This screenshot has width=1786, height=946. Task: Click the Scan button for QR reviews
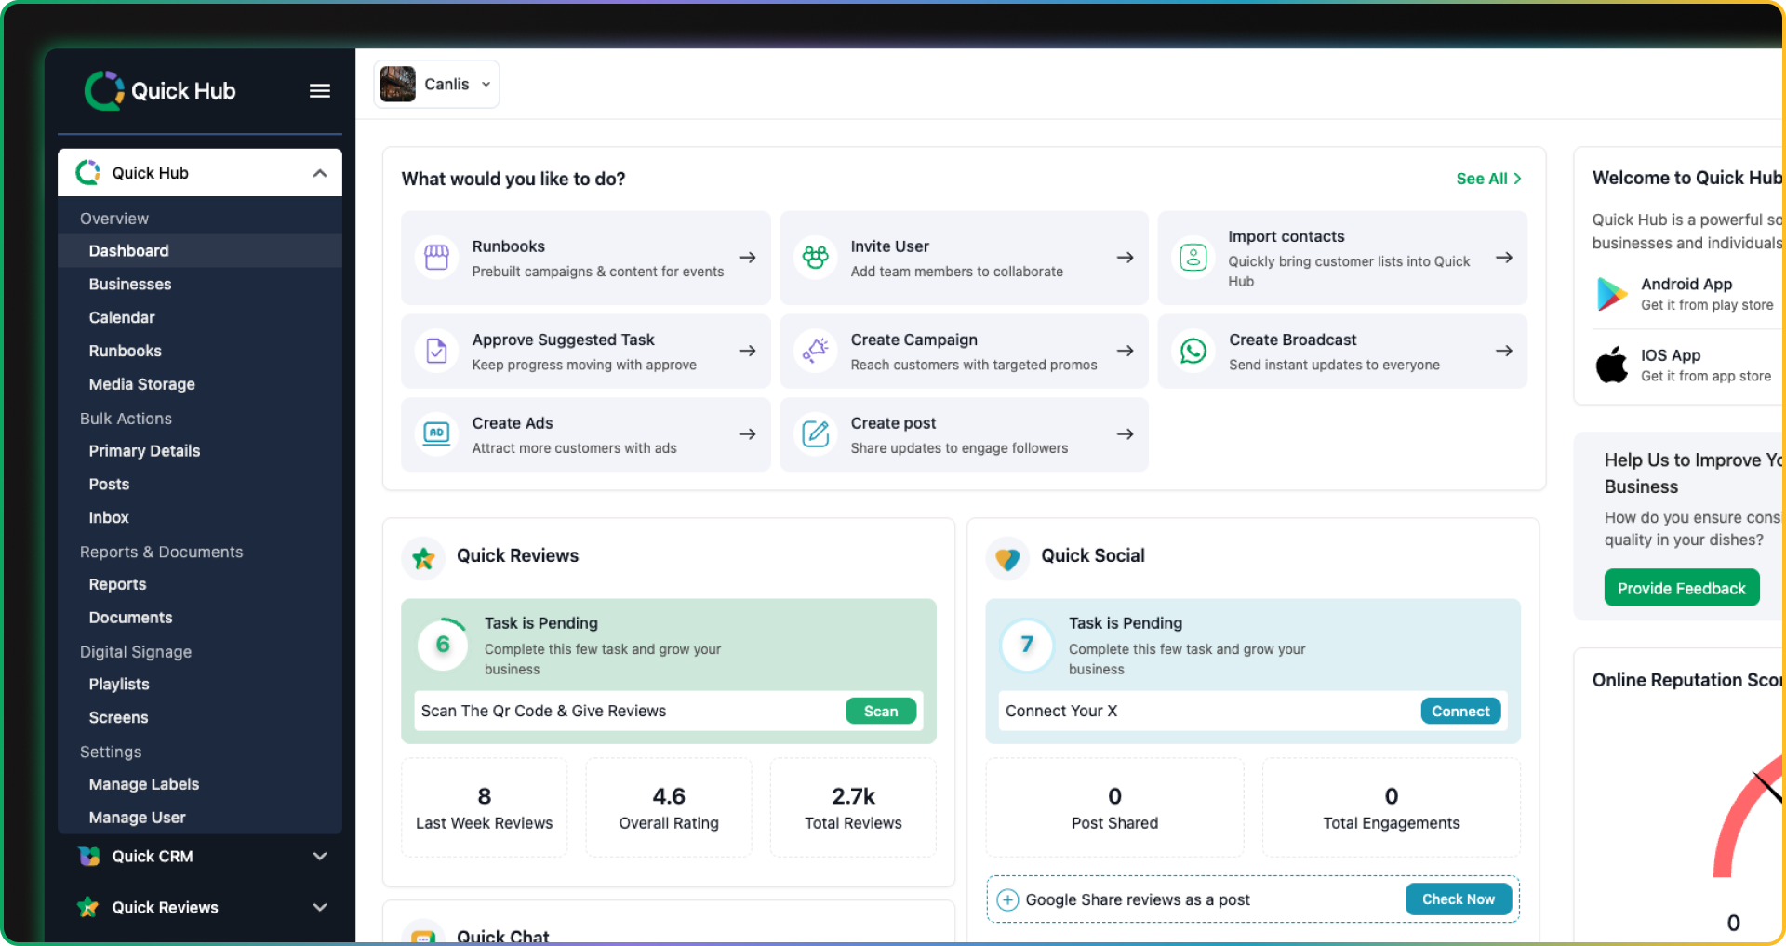click(881, 711)
